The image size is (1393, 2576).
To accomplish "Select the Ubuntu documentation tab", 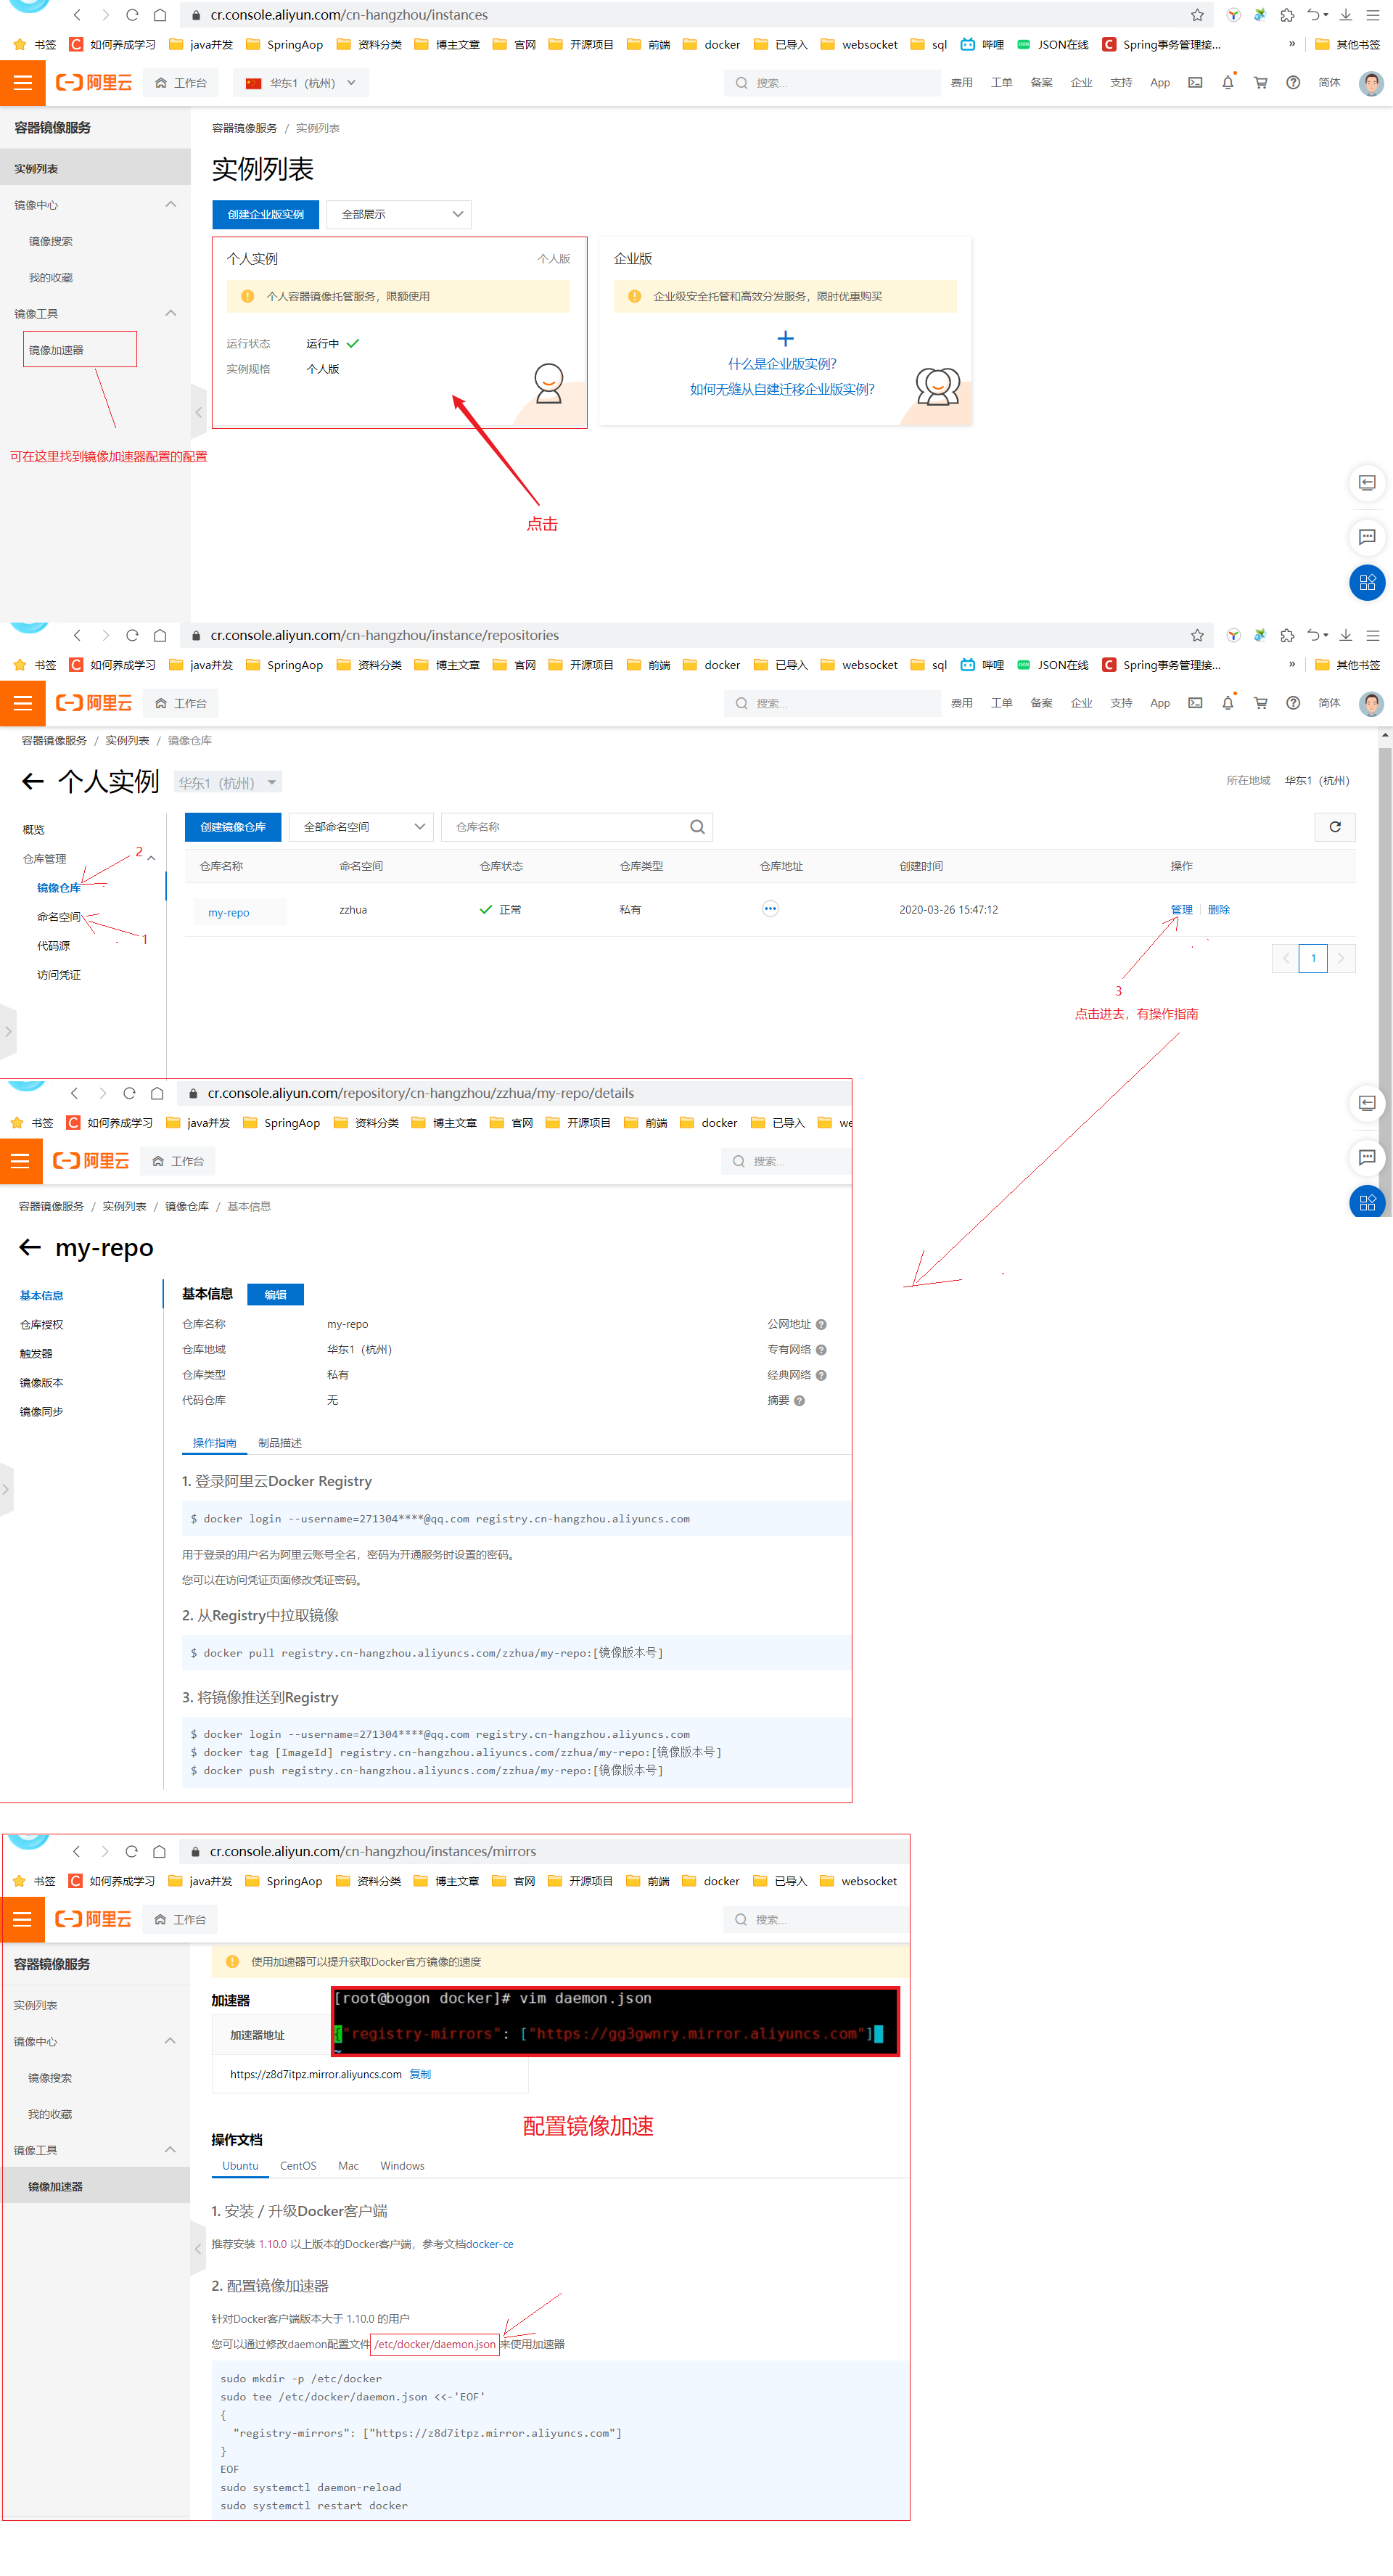I will point(240,2165).
